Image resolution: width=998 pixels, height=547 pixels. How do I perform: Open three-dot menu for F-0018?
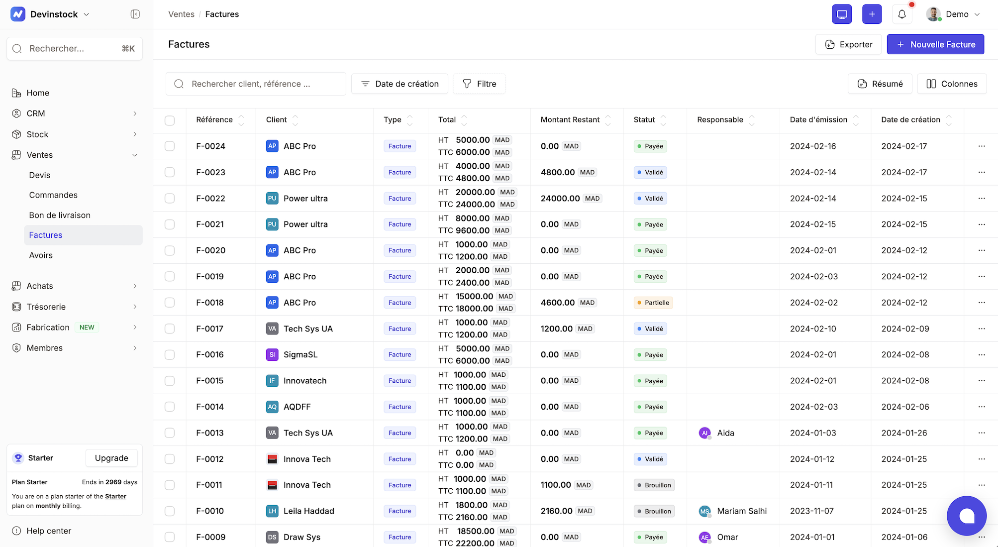981,302
